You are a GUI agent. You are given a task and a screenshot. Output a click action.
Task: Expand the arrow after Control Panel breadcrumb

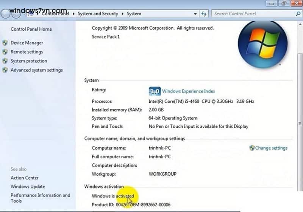[x=73, y=14]
